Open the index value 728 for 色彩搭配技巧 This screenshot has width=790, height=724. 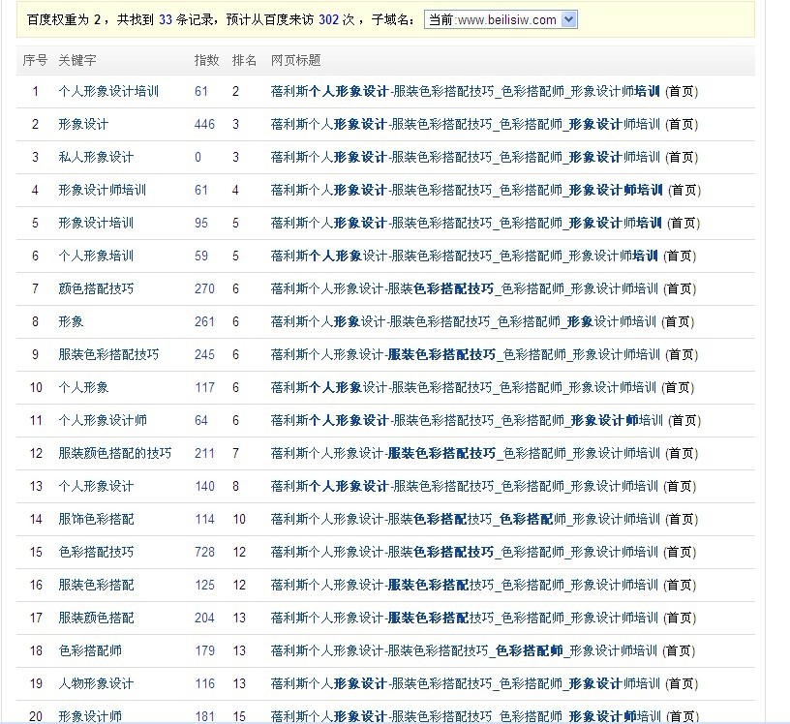tap(204, 553)
